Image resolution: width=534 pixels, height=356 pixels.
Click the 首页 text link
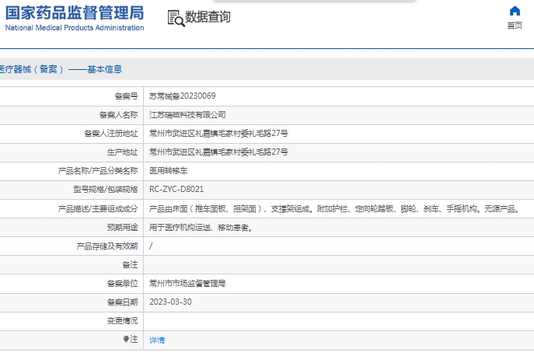click(515, 26)
